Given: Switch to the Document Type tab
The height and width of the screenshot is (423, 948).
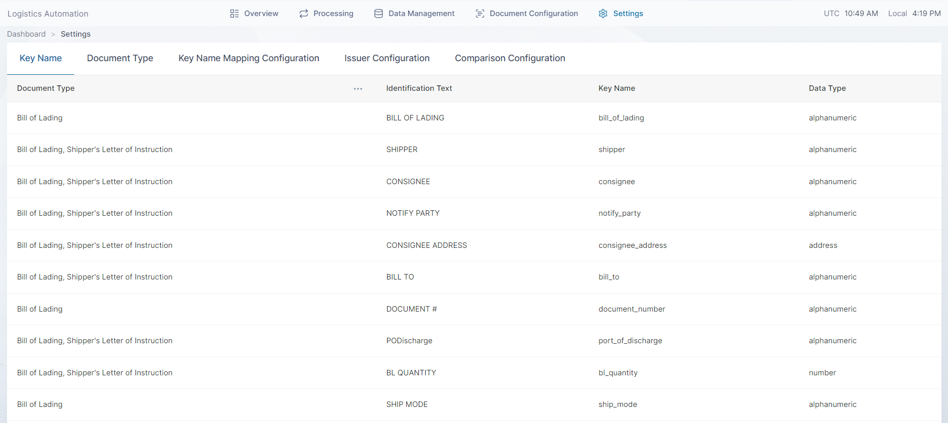Looking at the screenshot, I should click(120, 58).
